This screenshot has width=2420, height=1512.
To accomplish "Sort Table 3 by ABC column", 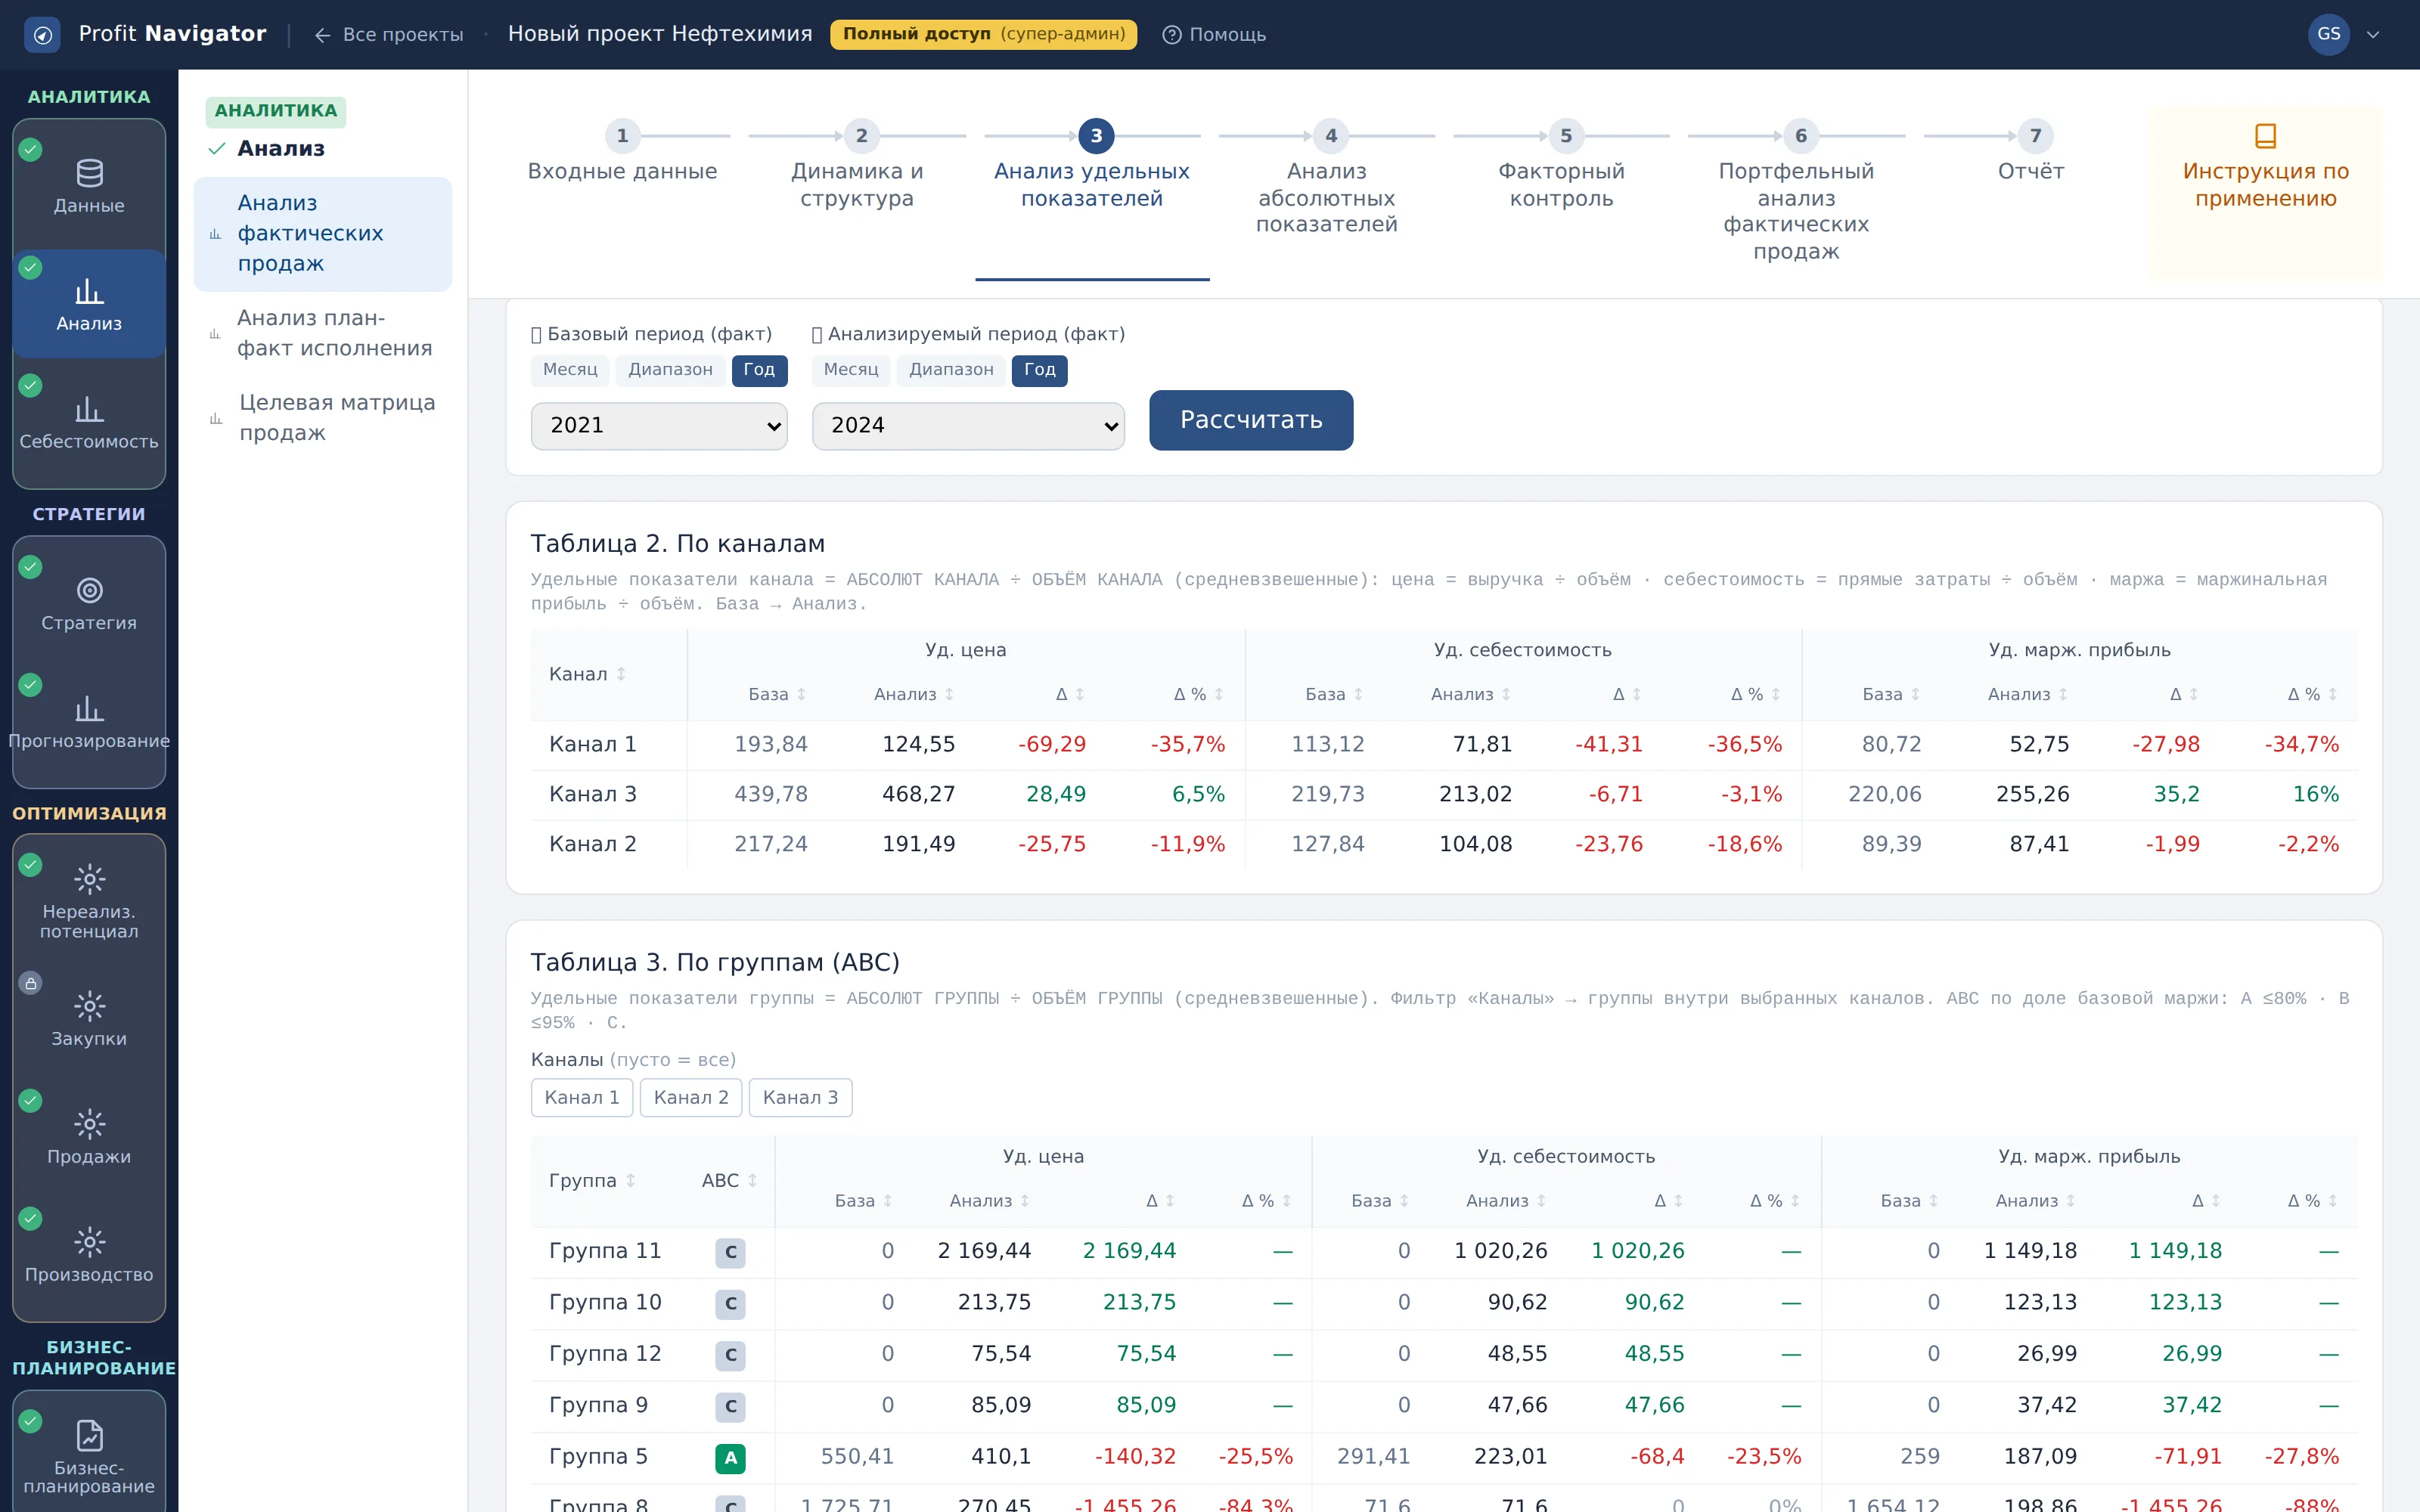I will (729, 1180).
